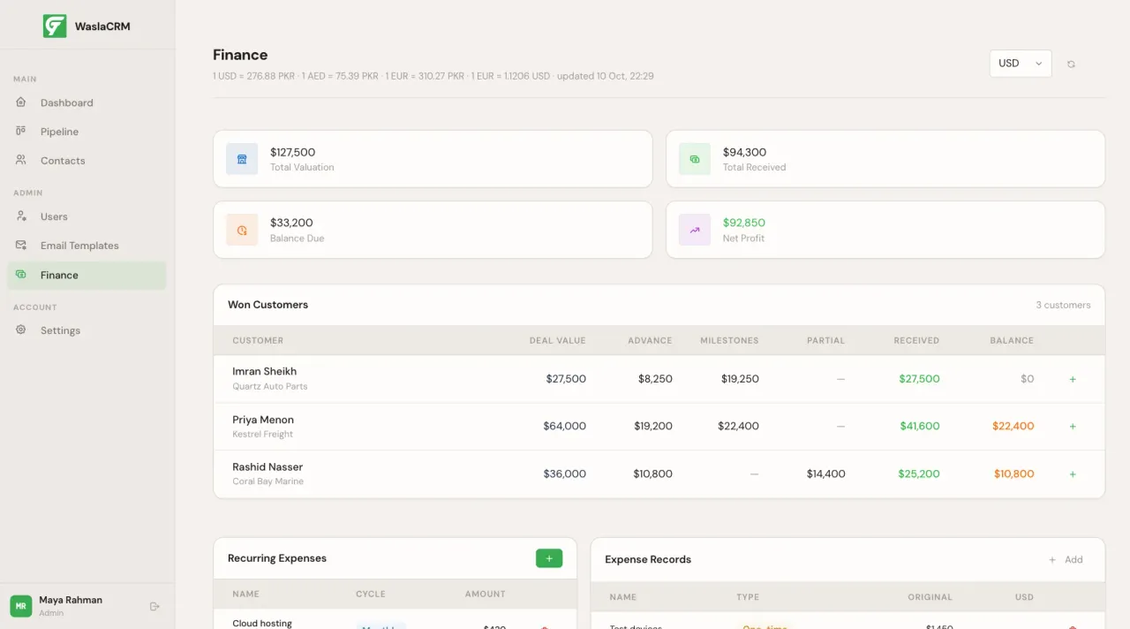Viewport: 1130px width, 629px height.
Task: Click the Kestrel Freight company name
Action: click(x=263, y=434)
